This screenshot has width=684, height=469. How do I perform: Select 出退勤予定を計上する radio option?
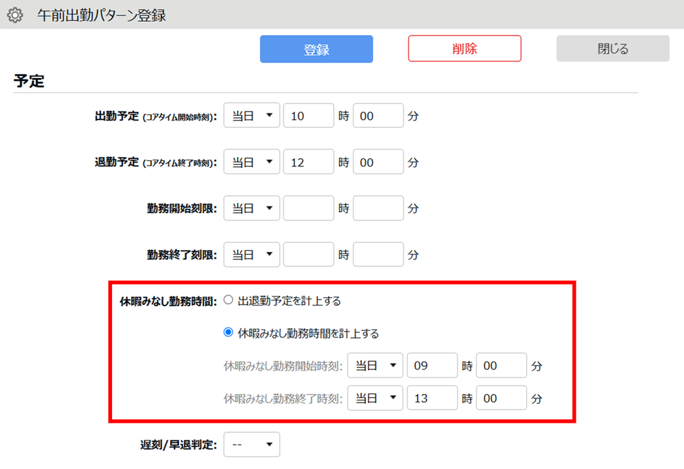[x=228, y=301]
